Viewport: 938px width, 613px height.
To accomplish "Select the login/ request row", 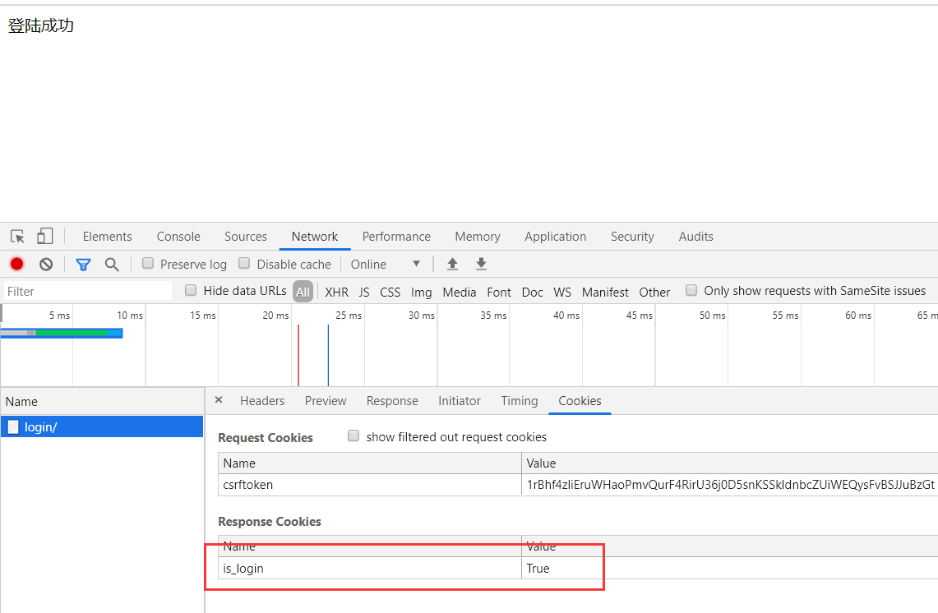I will pos(102,427).
